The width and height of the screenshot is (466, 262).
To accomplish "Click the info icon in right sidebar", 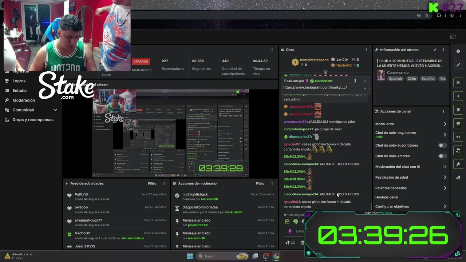I will pos(458,51).
